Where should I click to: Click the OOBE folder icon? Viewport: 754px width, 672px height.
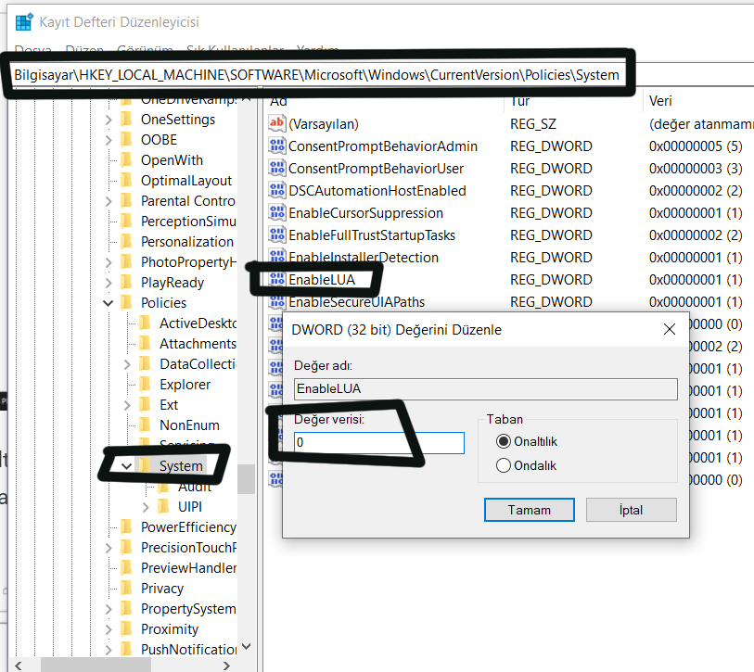(x=126, y=139)
